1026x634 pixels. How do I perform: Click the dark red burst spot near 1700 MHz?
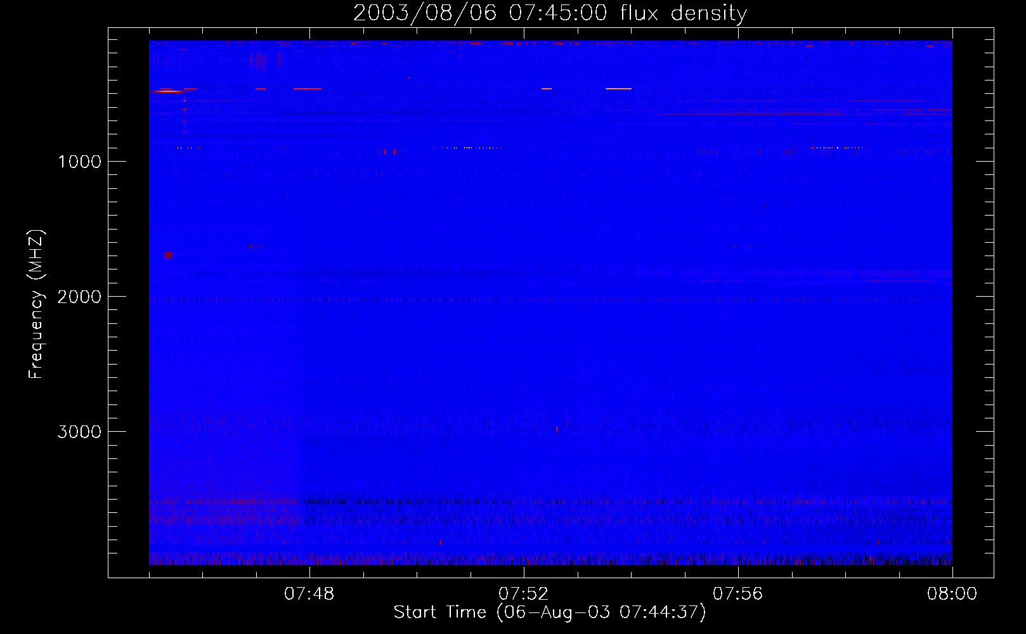(168, 255)
